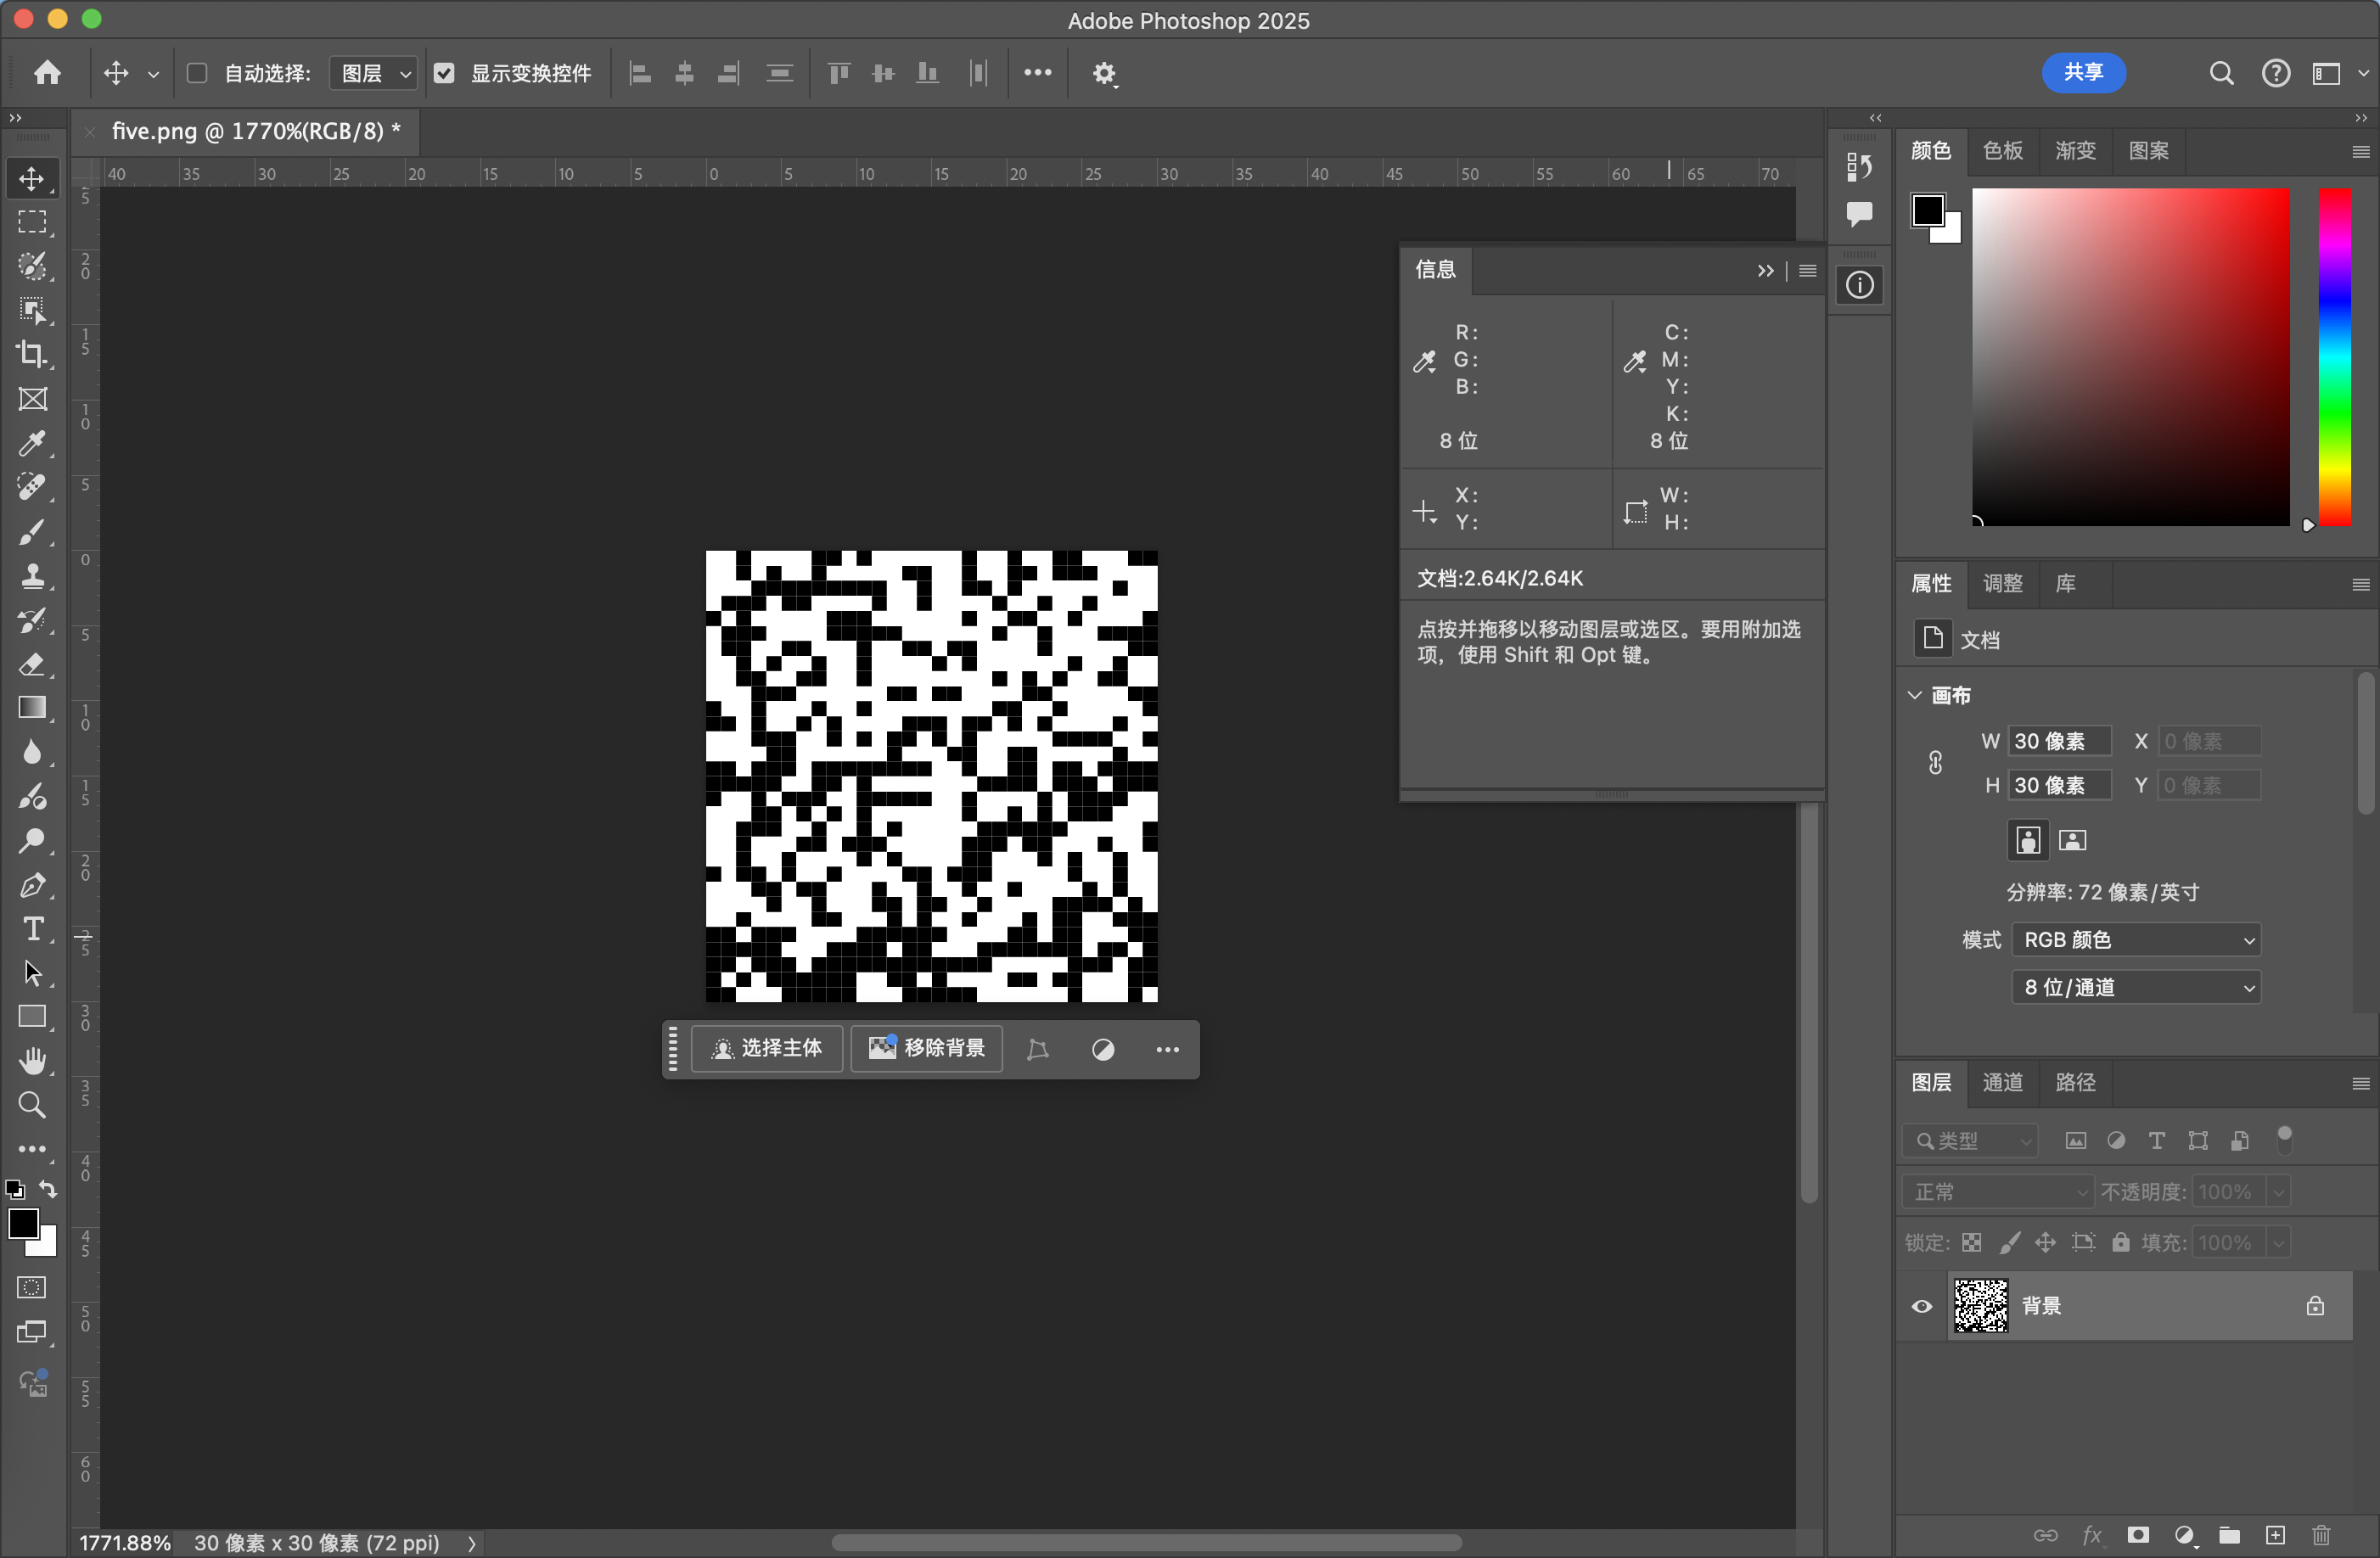The width and height of the screenshot is (2380, 1558).
Task: Click the Home icon
Action: coord(47,73)
